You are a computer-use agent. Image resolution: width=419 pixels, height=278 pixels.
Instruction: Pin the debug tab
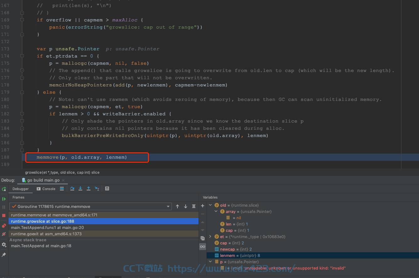click(x=4, y=255)
